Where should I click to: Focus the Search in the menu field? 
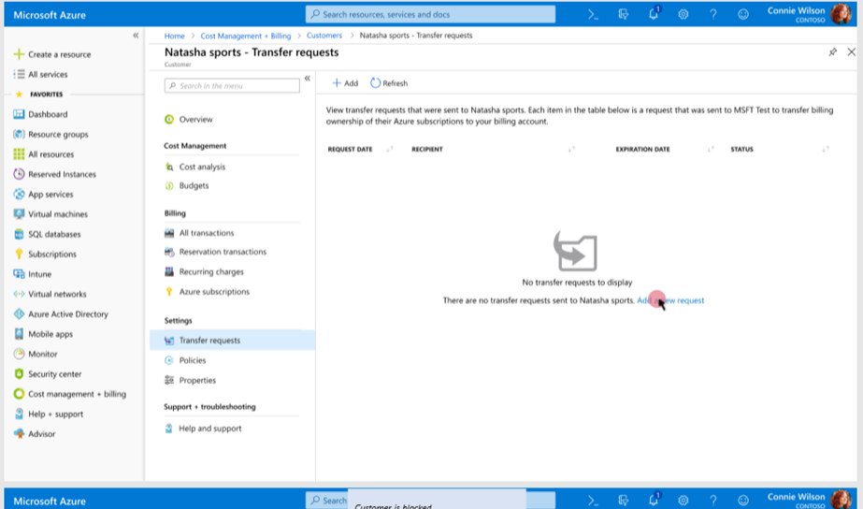pos(232,85)
